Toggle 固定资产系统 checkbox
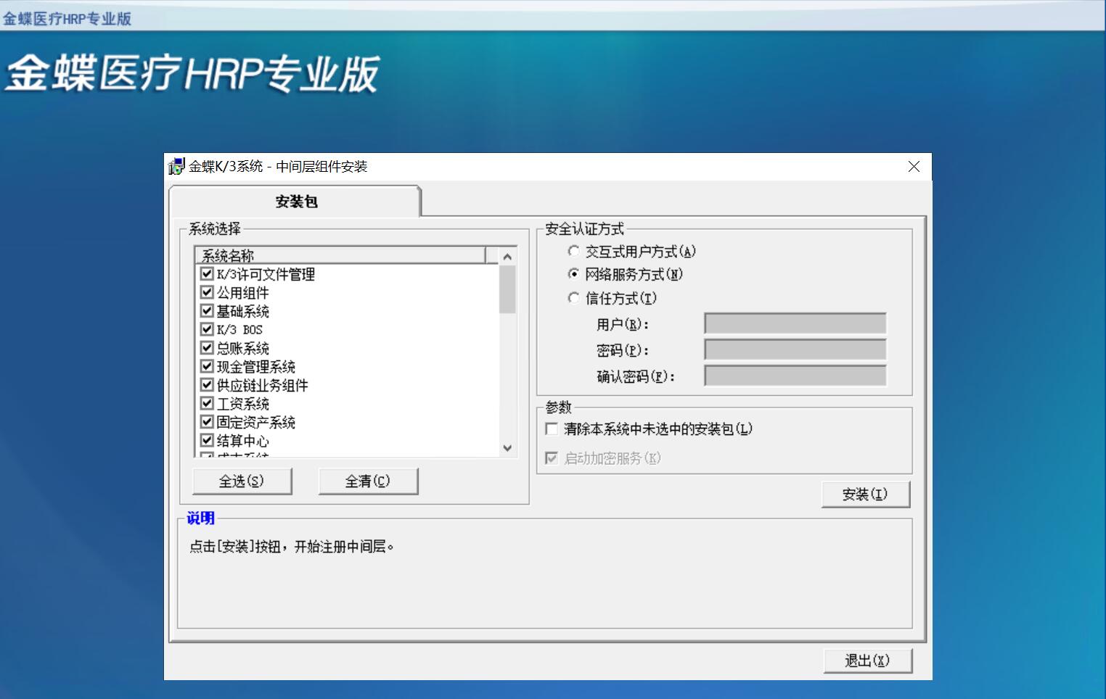The image size is (1106, 699). (x=207, y=422)
